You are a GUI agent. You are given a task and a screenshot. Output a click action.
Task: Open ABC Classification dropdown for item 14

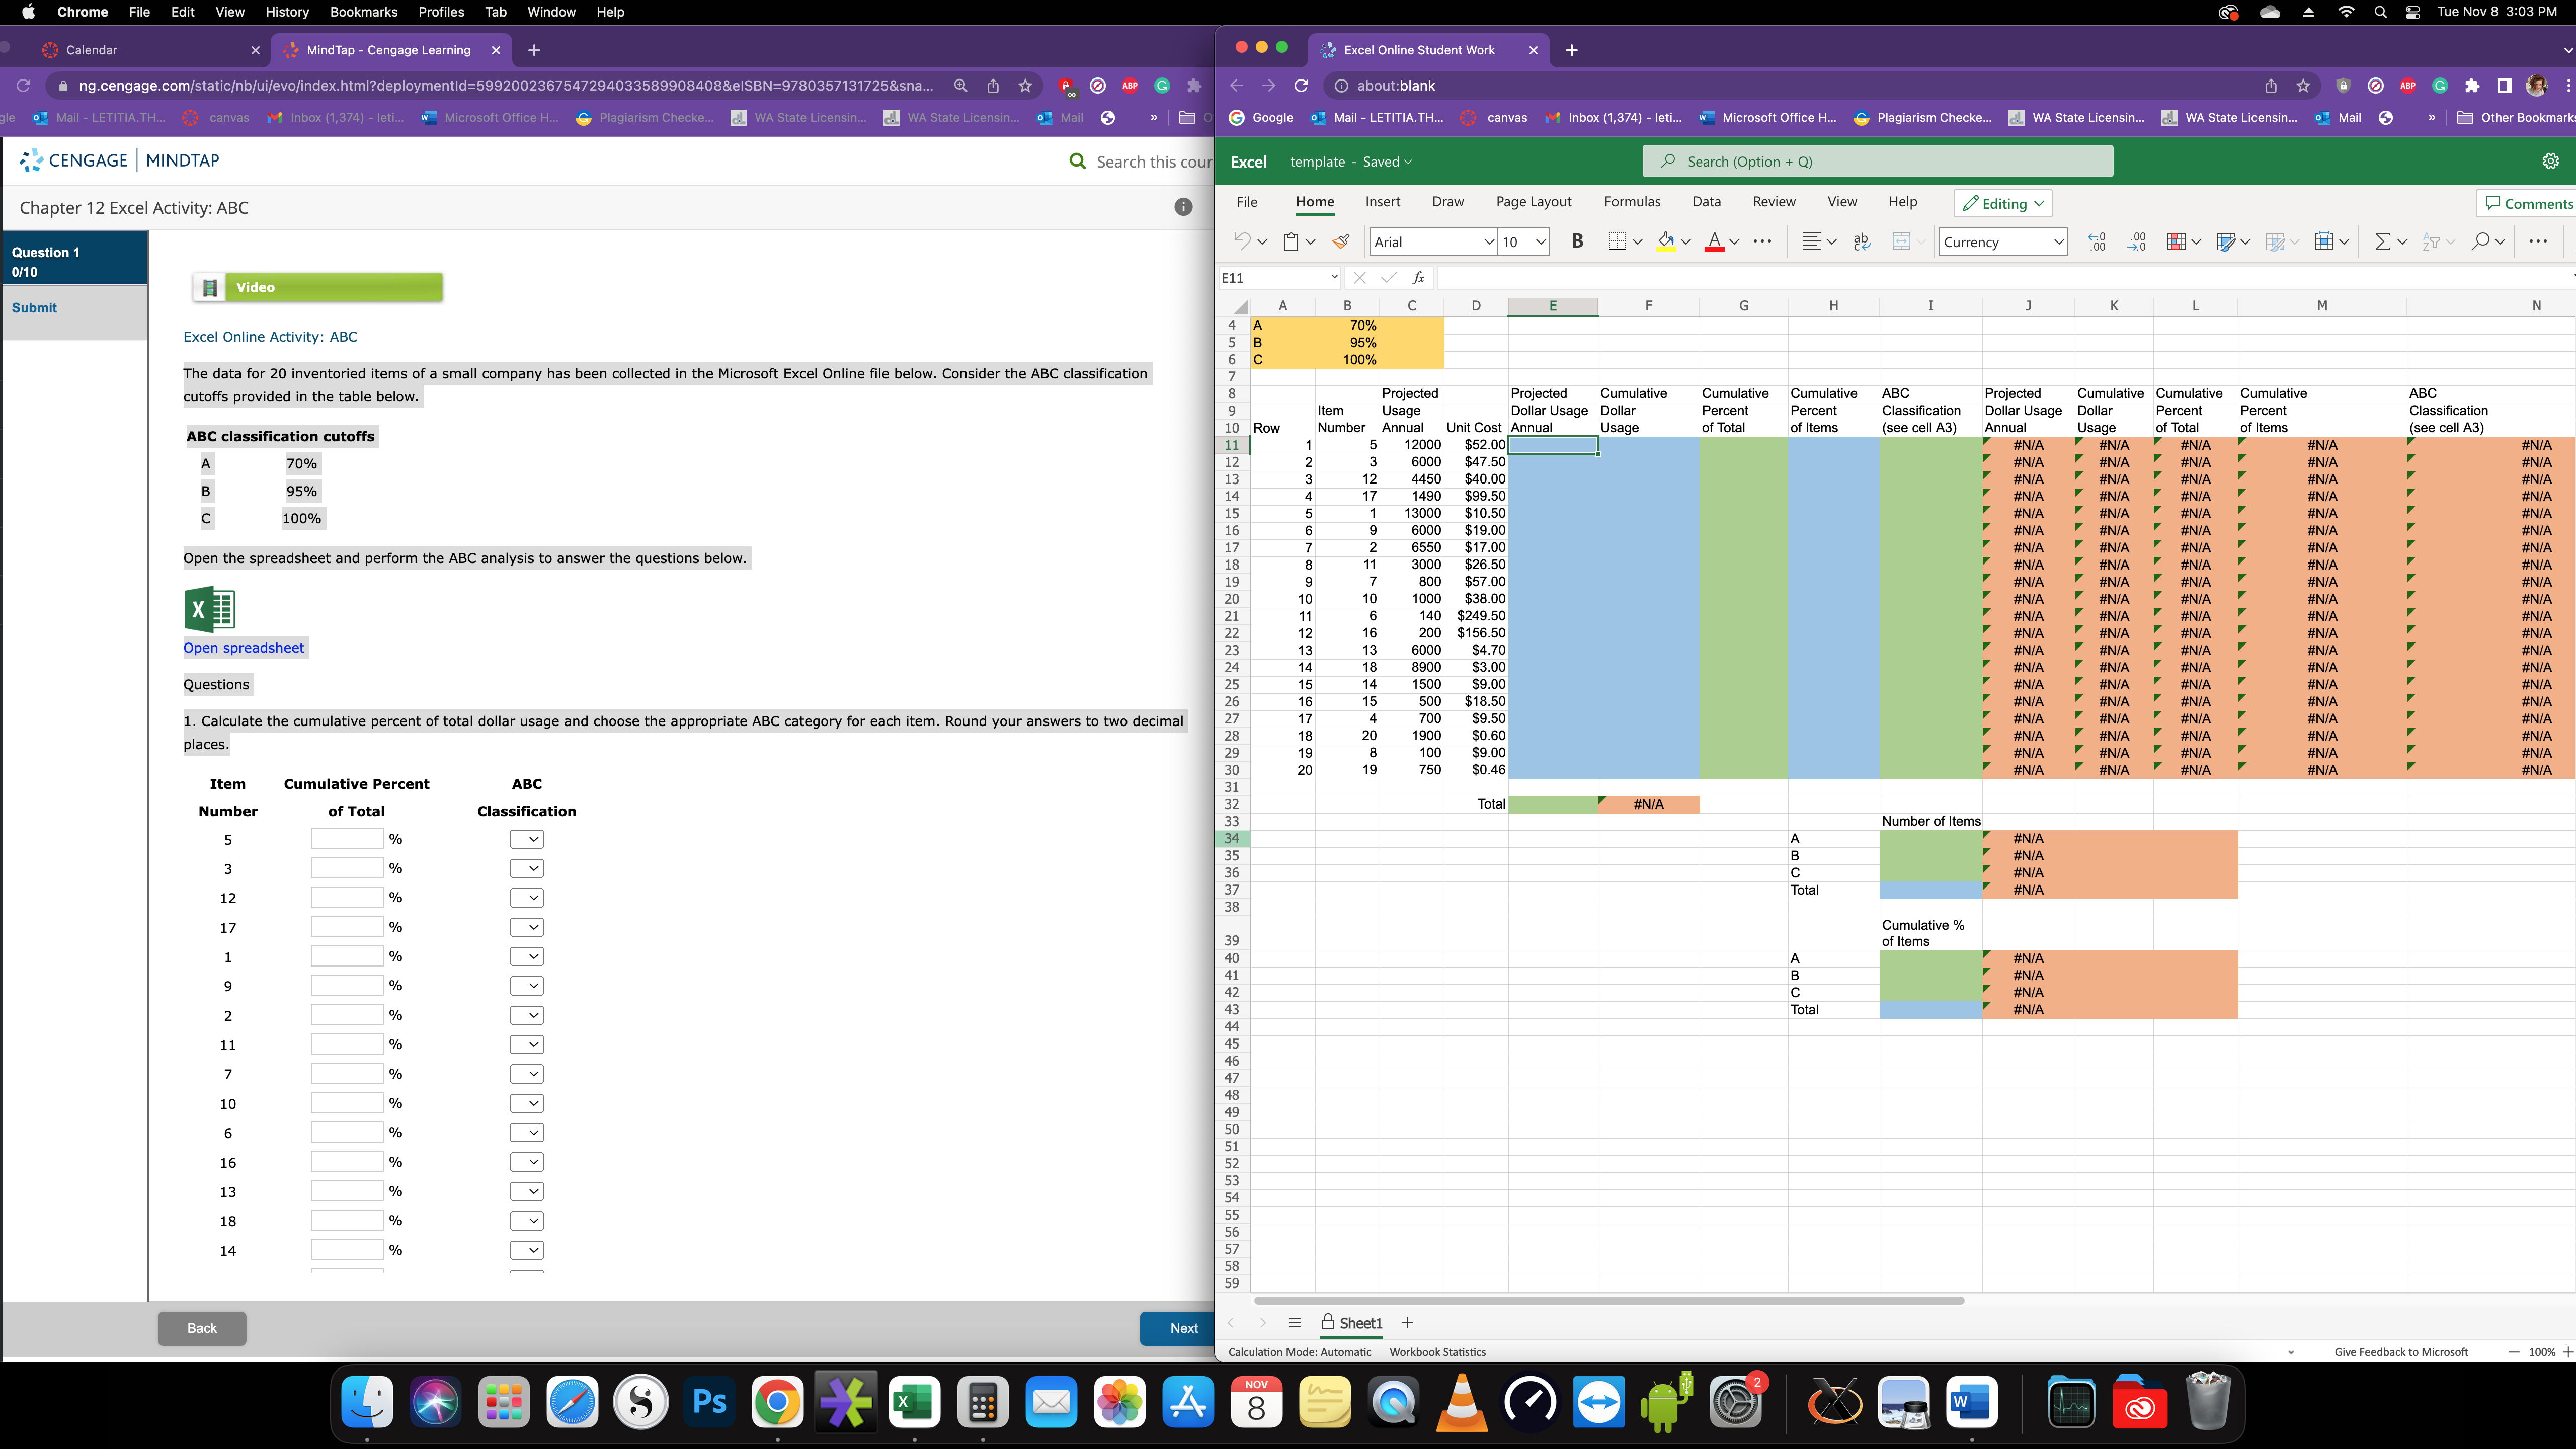point(526,1251)
